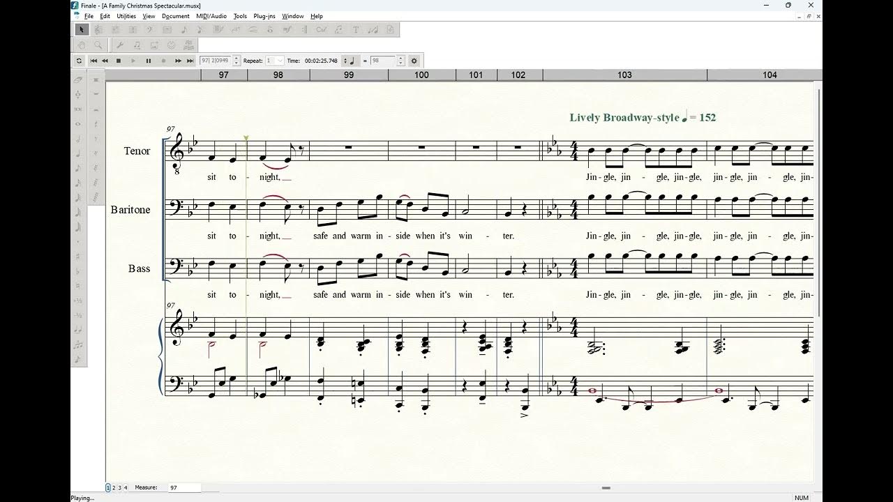The height and width of the screenshot is (502, 893).
Task: Open the Document menu
Action: tap(175, 16)
